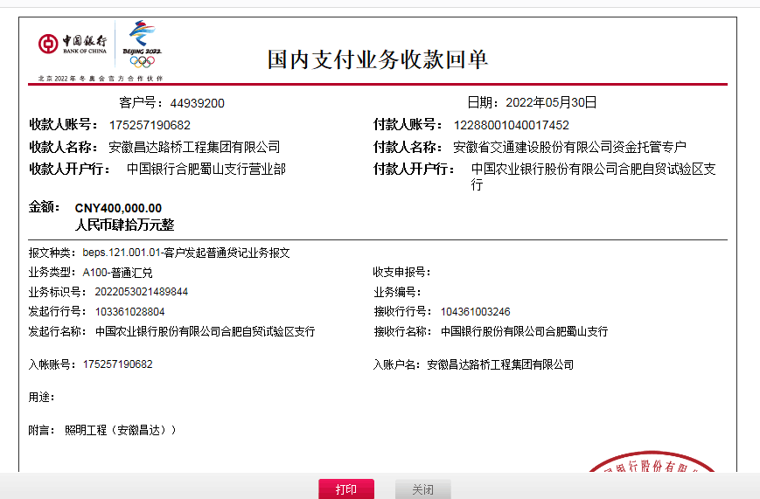This screenshot has height=499, width=760.
Task: Click the amount CNY400,000.00
Action: (118, 208)
